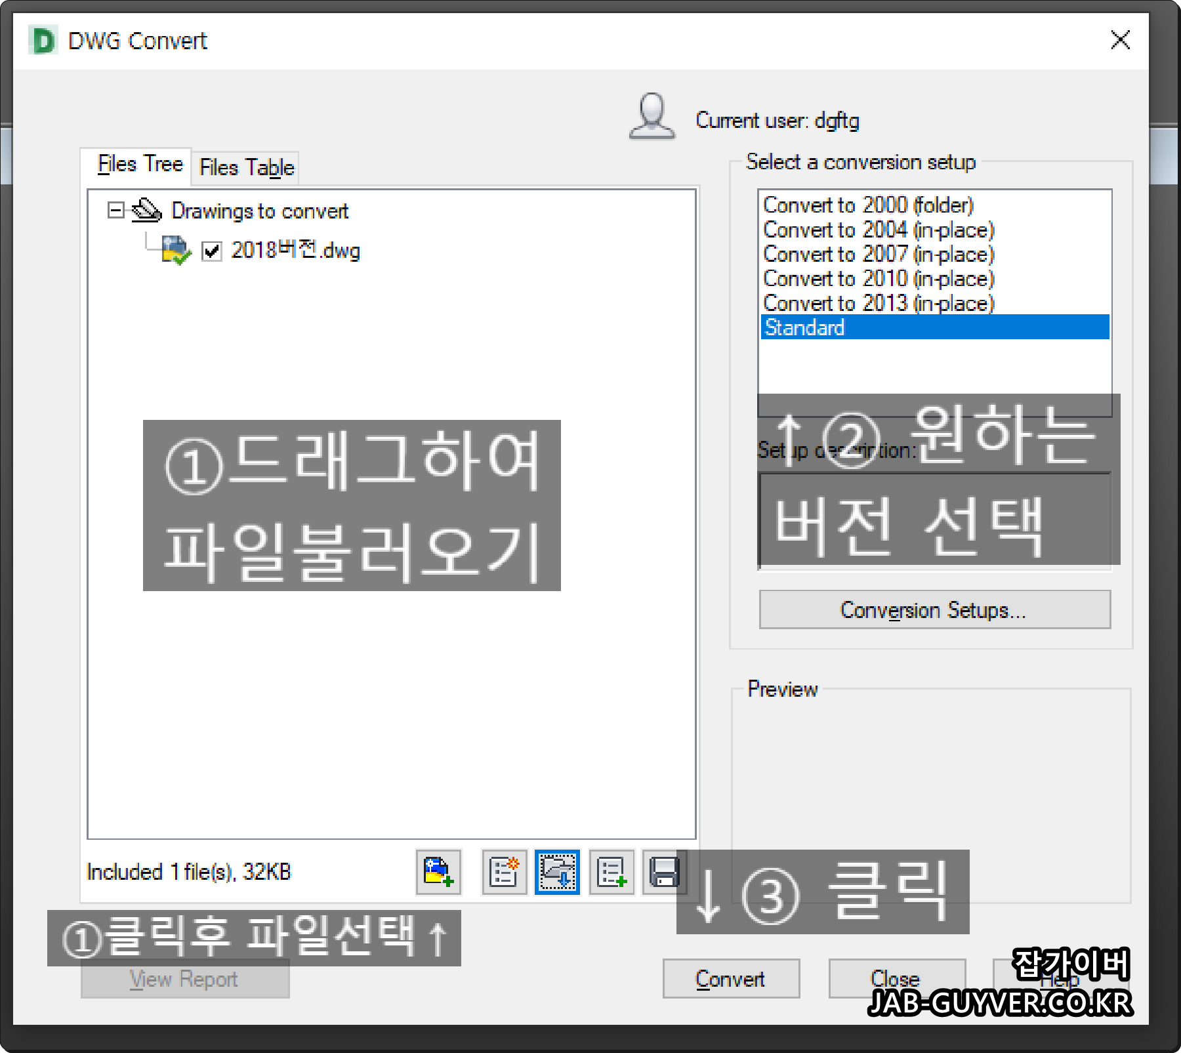Collapse the Drawings to convert tree node
The width and height of the screenshot is (1181, 1053).
115,211
